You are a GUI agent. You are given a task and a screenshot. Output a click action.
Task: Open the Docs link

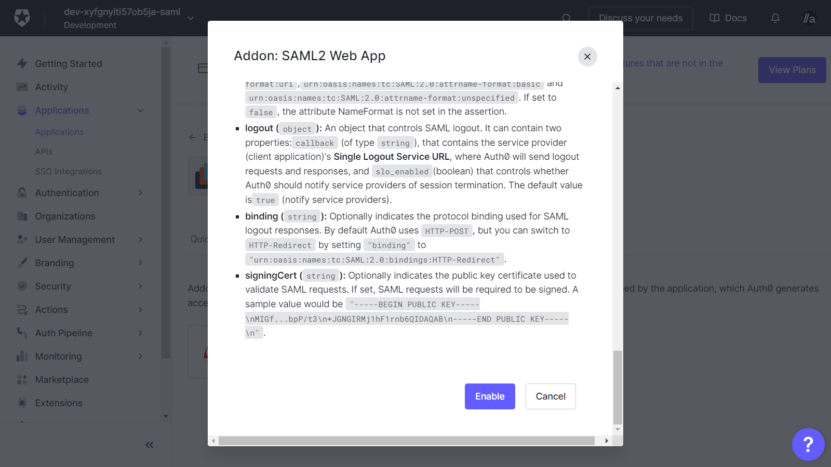pos(728,18)
